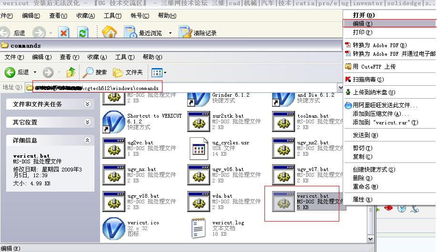Go up one folder level icon
Image resolution: width=437 pixels, height=252 pixels.
(71, 72)
